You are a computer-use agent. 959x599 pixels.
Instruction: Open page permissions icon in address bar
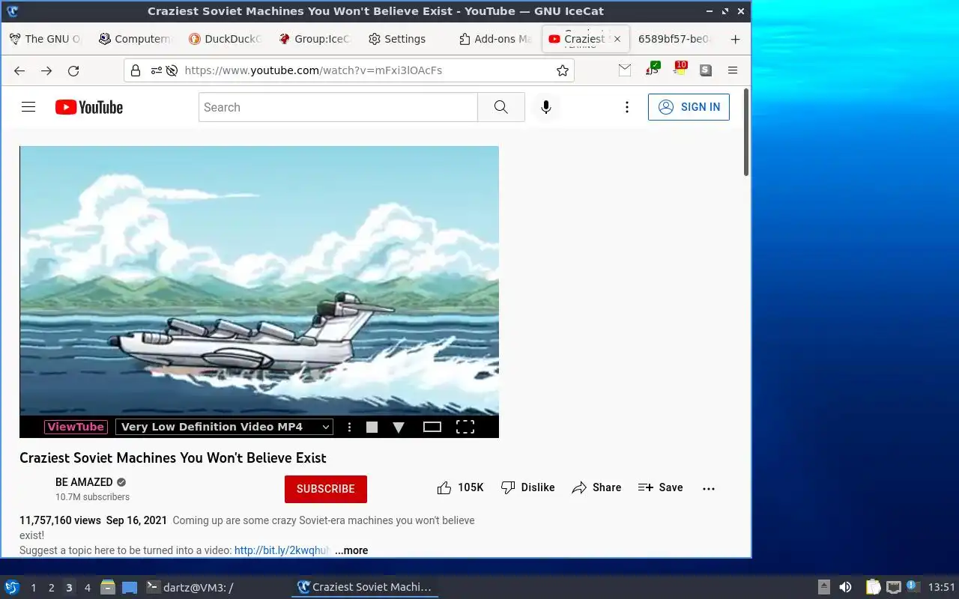pyautogui.click(x=156, y=70)
